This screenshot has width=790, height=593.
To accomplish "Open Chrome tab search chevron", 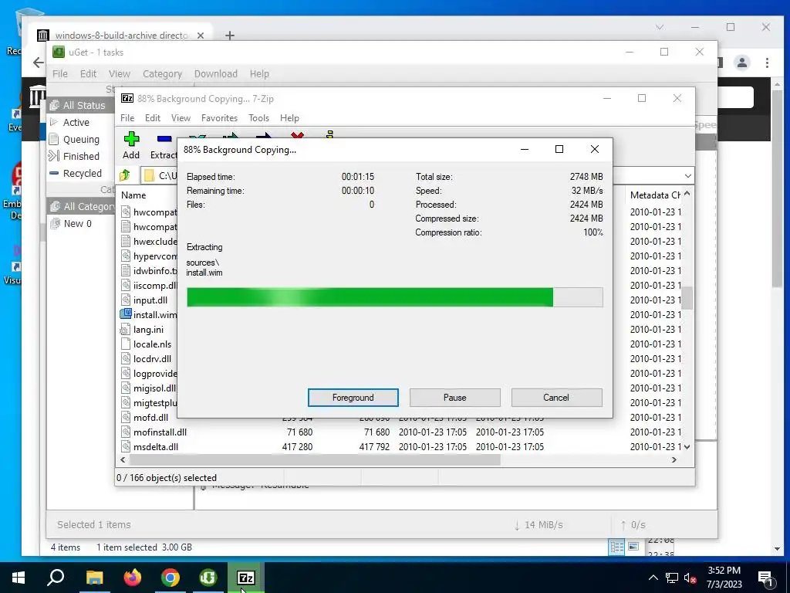I will pyautogui.click(x=660, y=27).
